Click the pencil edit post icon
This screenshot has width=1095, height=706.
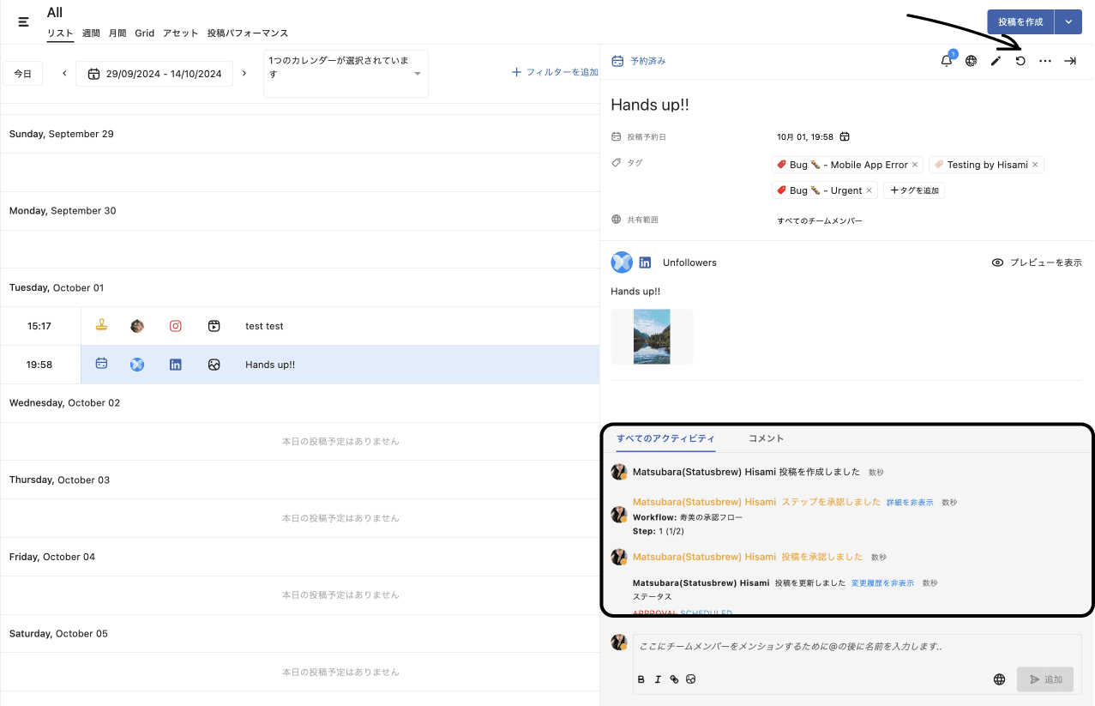pyautogui.click(x=996, y=61)
